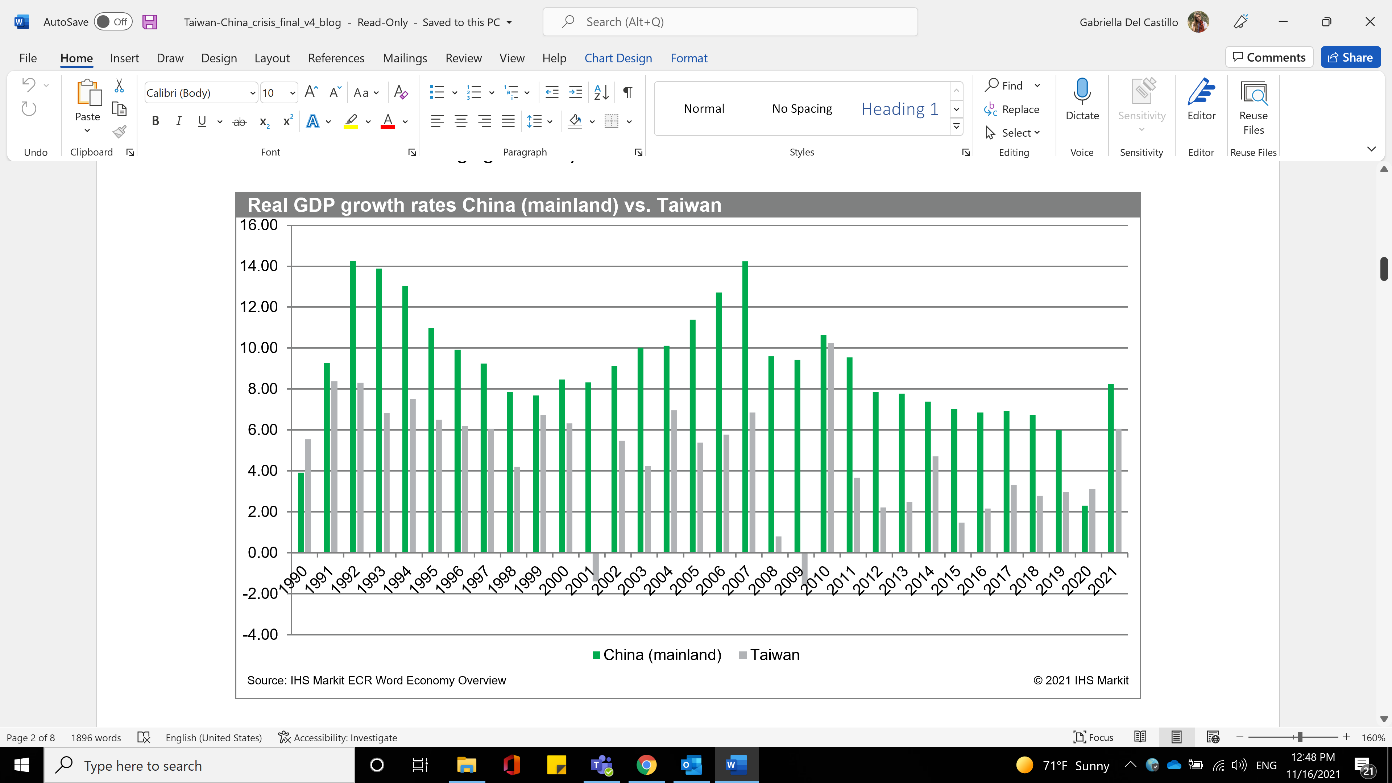The width and height of the screenshot is (1392, 783).
Task: Click the Clear All Formatting icon
Action: 401,92
